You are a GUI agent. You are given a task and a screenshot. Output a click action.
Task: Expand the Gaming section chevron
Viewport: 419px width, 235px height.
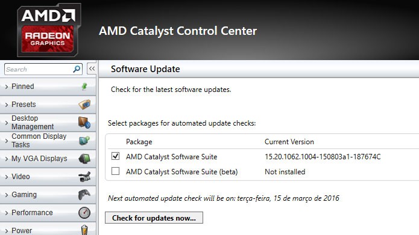click(x=7, y=195)
